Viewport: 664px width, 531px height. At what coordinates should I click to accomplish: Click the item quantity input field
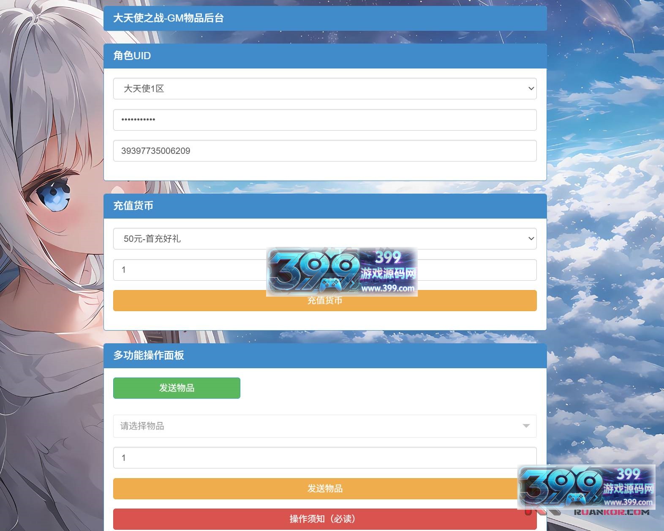(x=325, y=458)
